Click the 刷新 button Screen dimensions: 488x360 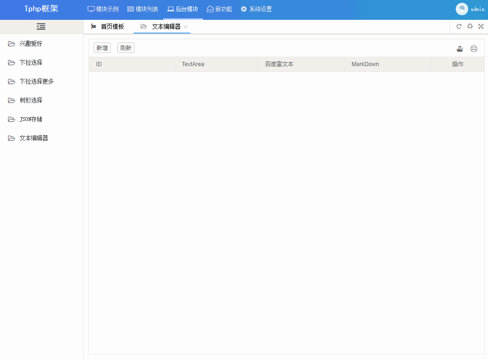[x=126, y=48]
